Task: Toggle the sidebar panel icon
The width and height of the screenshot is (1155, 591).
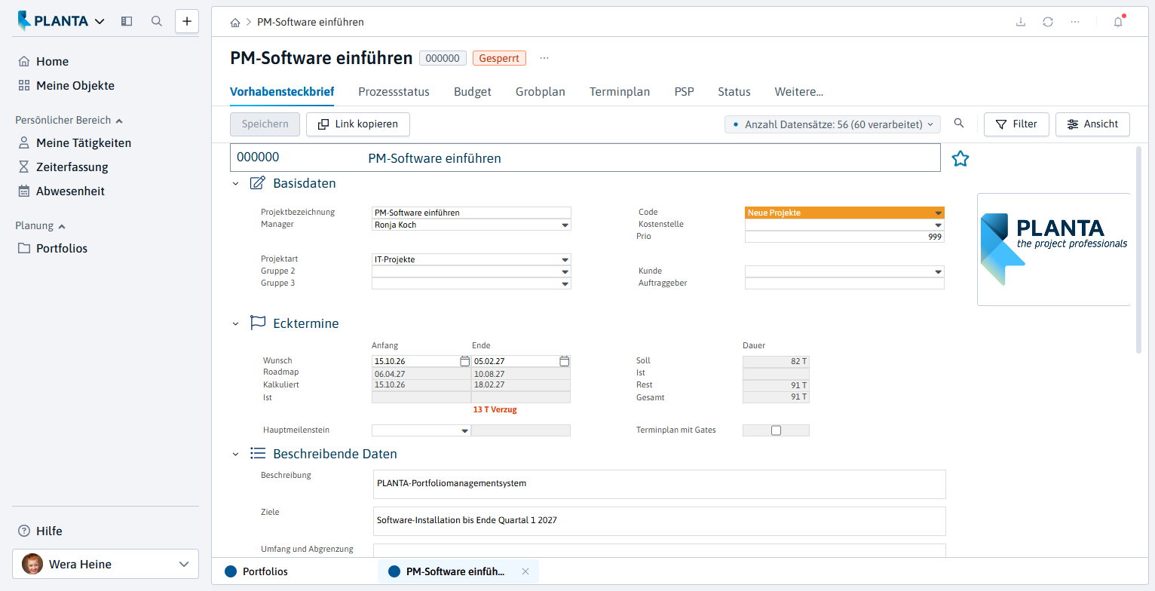Action: click(x=127, y=21)
